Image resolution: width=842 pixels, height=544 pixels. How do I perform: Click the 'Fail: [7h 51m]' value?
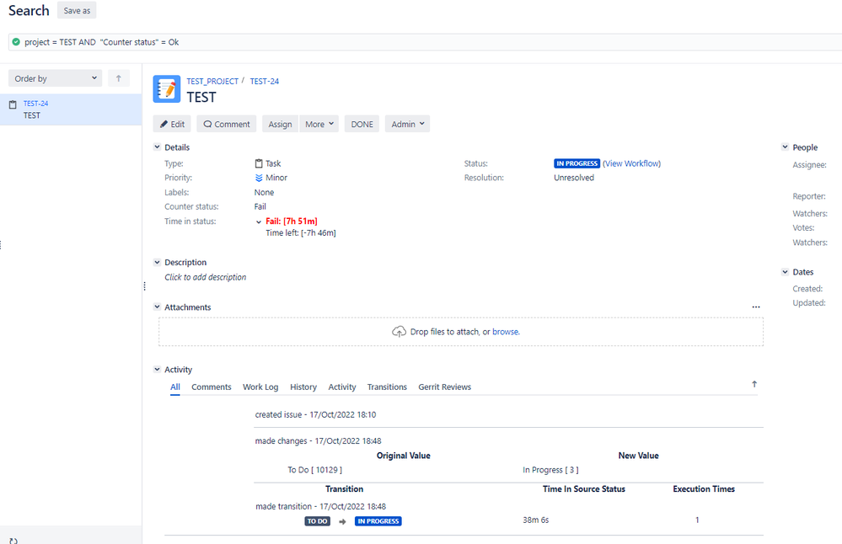click(292, 221)
